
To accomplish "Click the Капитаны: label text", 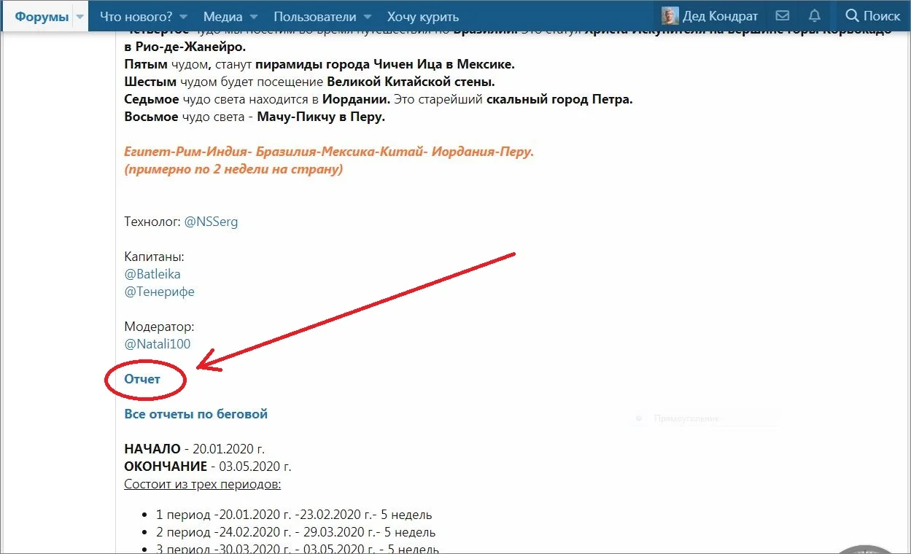I will pos(154,257).
